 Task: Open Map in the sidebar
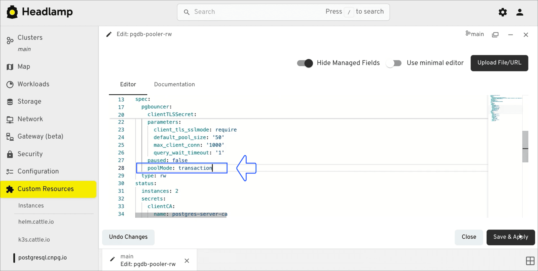[x=24, y=67]
